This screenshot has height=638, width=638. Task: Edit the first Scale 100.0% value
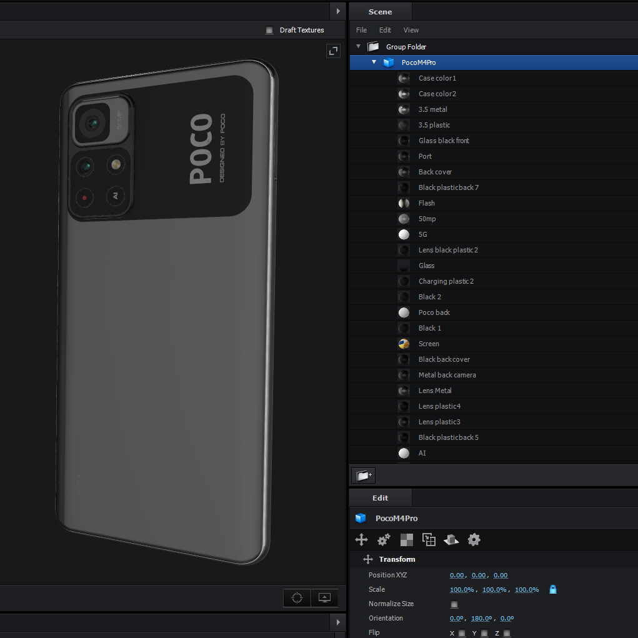click(462, 590)
